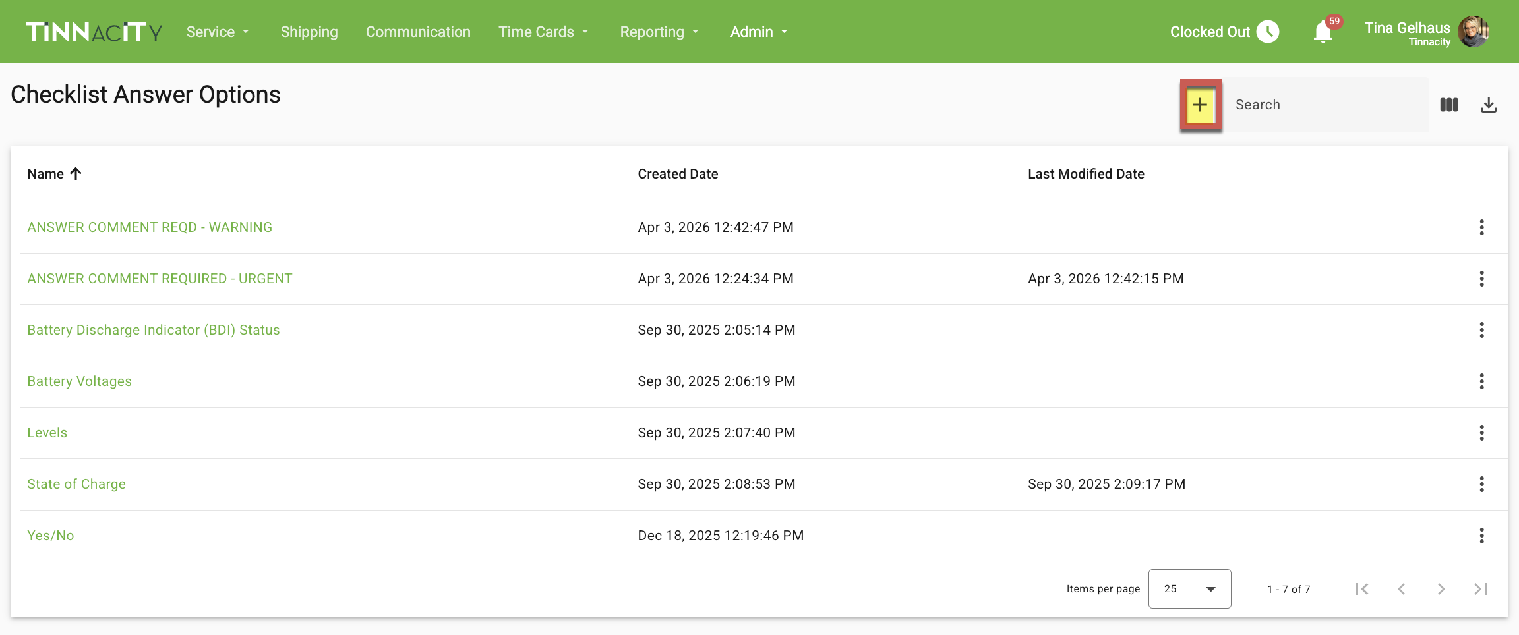This screenshot has height=635, width=1519.
Task: Click modified date Apr 3, 2026 12:42:15 PM
Action: pos(1106,279)
